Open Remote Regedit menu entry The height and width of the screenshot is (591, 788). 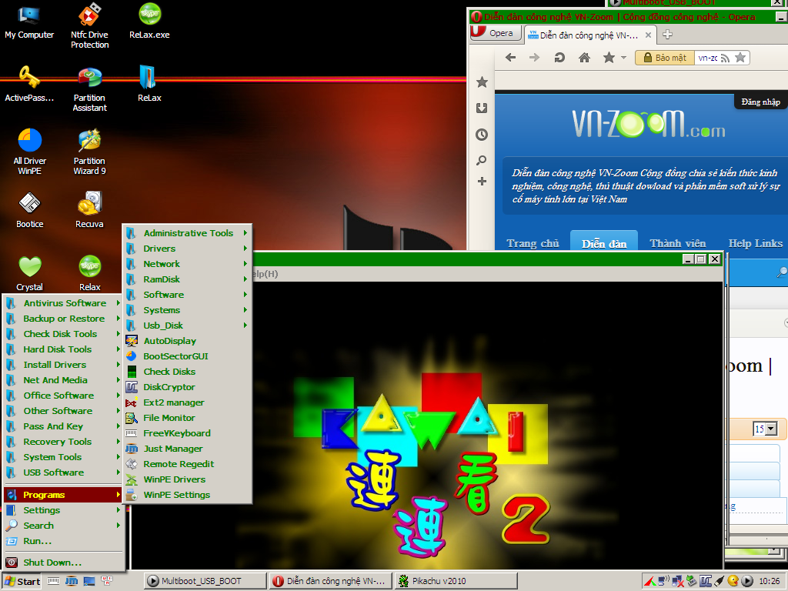point(188,464)
